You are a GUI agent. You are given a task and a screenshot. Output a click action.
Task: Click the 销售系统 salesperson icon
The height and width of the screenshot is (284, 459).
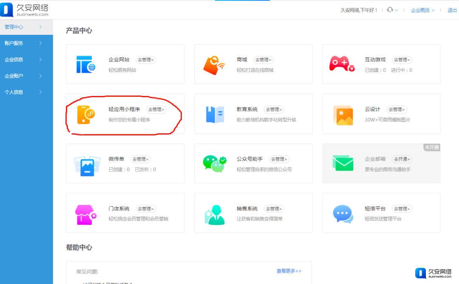215,215
